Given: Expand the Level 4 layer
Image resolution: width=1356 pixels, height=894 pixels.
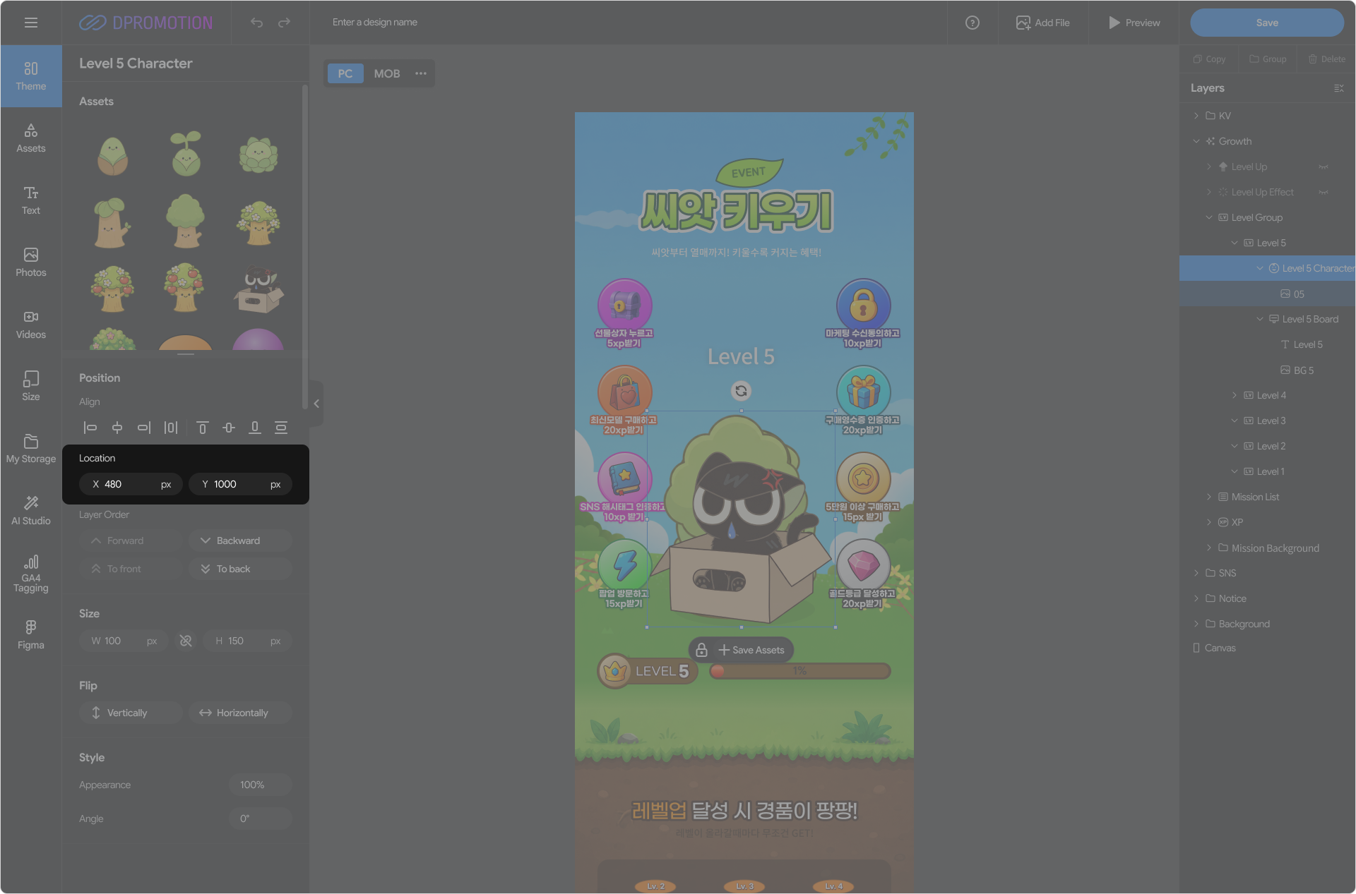Looking at the screenshot, I should pos(1235,395).
